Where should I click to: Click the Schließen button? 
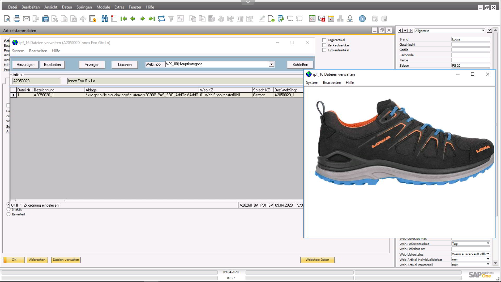click(300, 64)
